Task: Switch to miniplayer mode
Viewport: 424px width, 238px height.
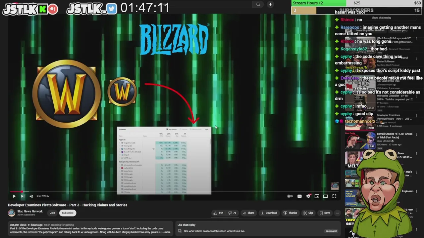Action: click(x=317, y=196)
